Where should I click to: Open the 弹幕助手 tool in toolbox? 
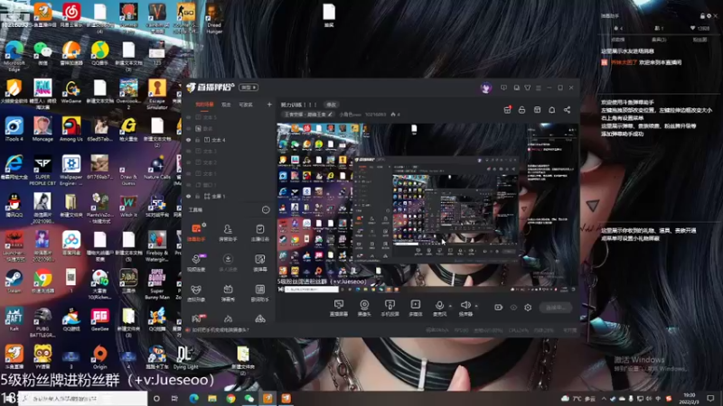[x=196, y=233]
